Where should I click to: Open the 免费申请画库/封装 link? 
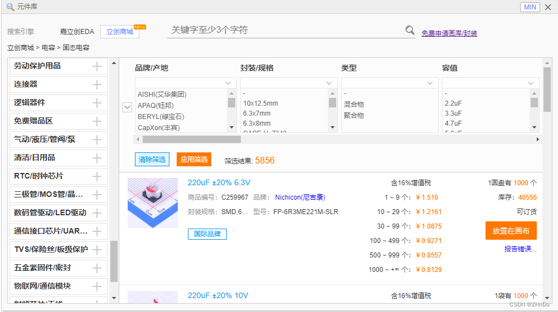click(x=449, y=33)
